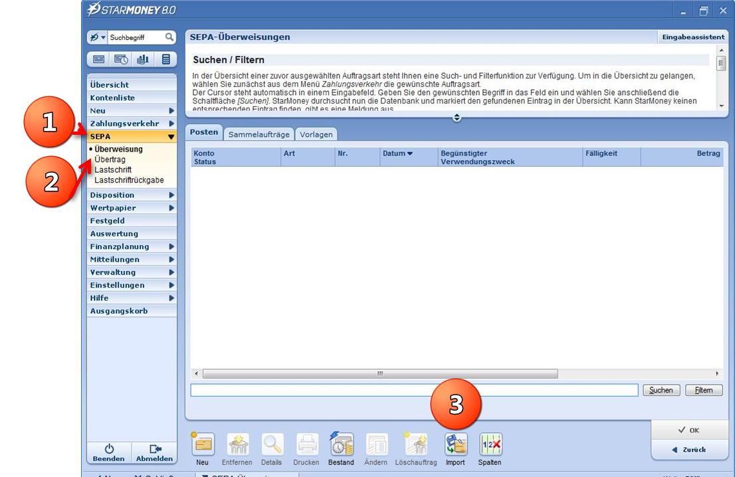Switch to the Vorlagen tab
The width and height of the screenshot is (735, 477).
click(x=316, y=134)
